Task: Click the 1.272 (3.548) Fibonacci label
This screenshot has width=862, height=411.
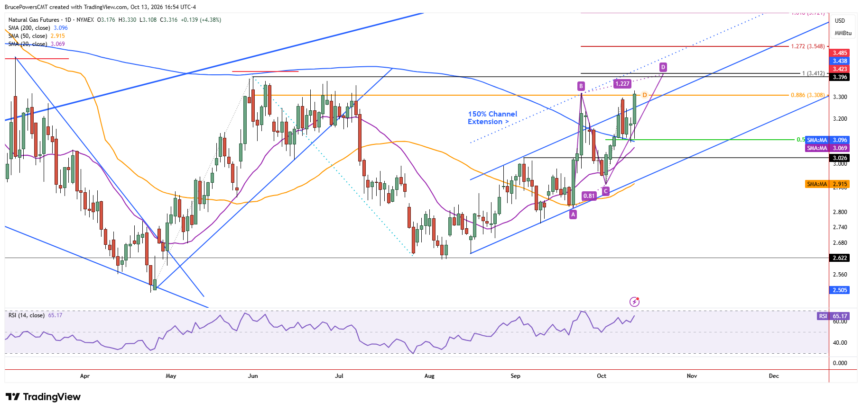Action: click(808, 46)
